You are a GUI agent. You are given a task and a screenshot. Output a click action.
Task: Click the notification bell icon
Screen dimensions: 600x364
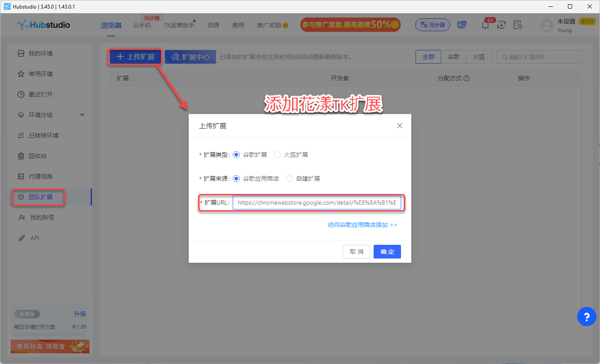[485, 25]
